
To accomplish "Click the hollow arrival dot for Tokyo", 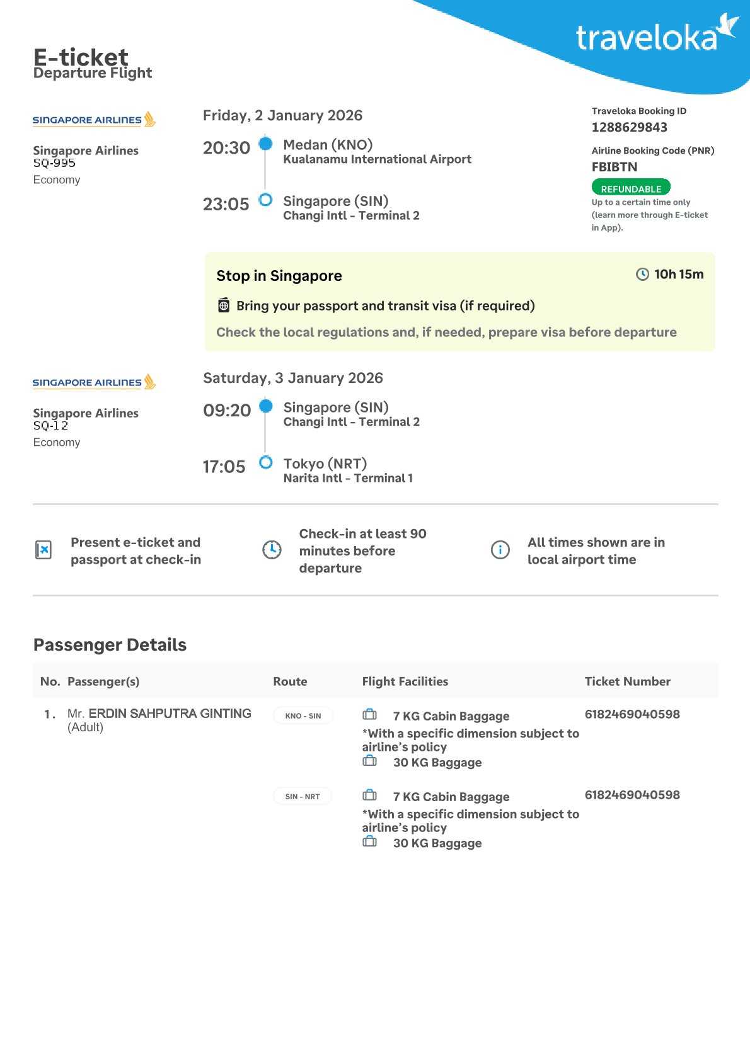I will pos(266,462).
